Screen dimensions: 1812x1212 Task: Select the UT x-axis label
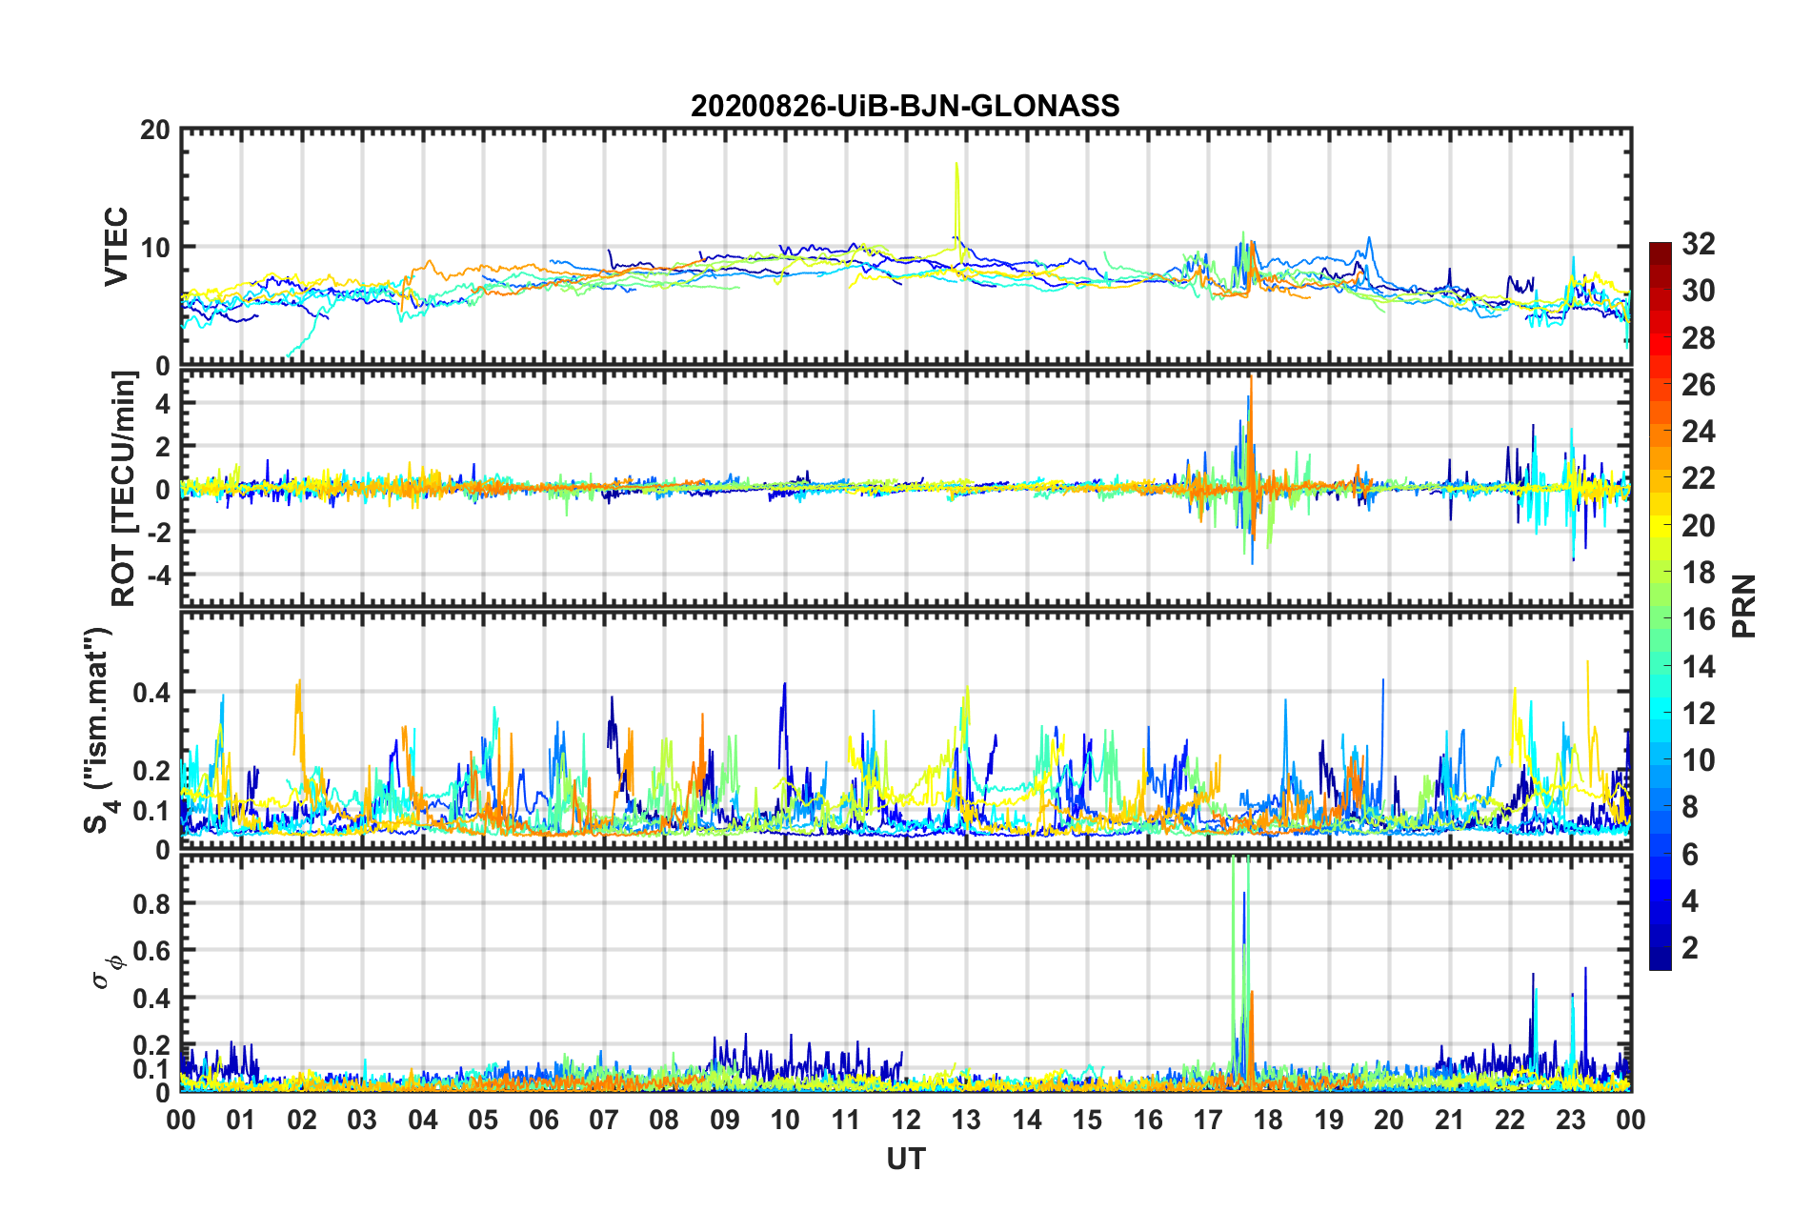pos(905,1159)
